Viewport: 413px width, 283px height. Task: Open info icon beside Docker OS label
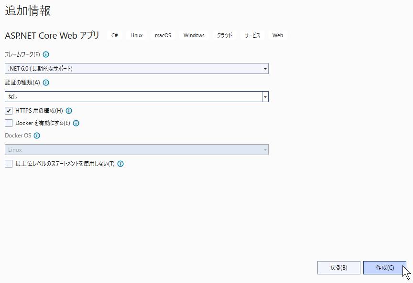pyautogui.click(x=37, y=136)
